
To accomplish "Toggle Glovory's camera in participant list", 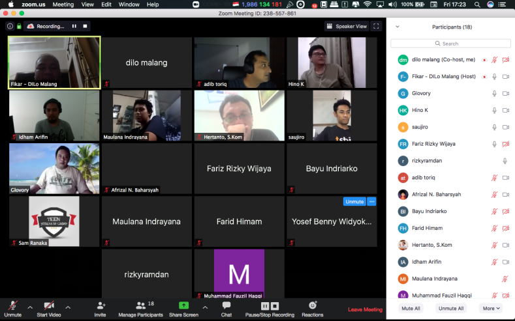I will coord(506,93).
